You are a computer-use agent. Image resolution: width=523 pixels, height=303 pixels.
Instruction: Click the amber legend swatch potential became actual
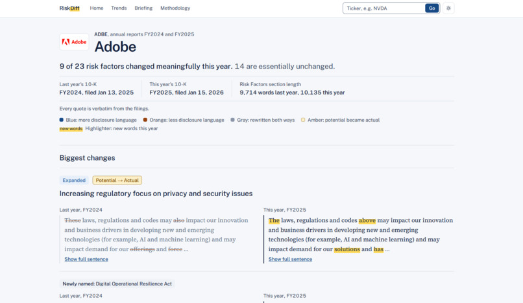click(303, 120)
